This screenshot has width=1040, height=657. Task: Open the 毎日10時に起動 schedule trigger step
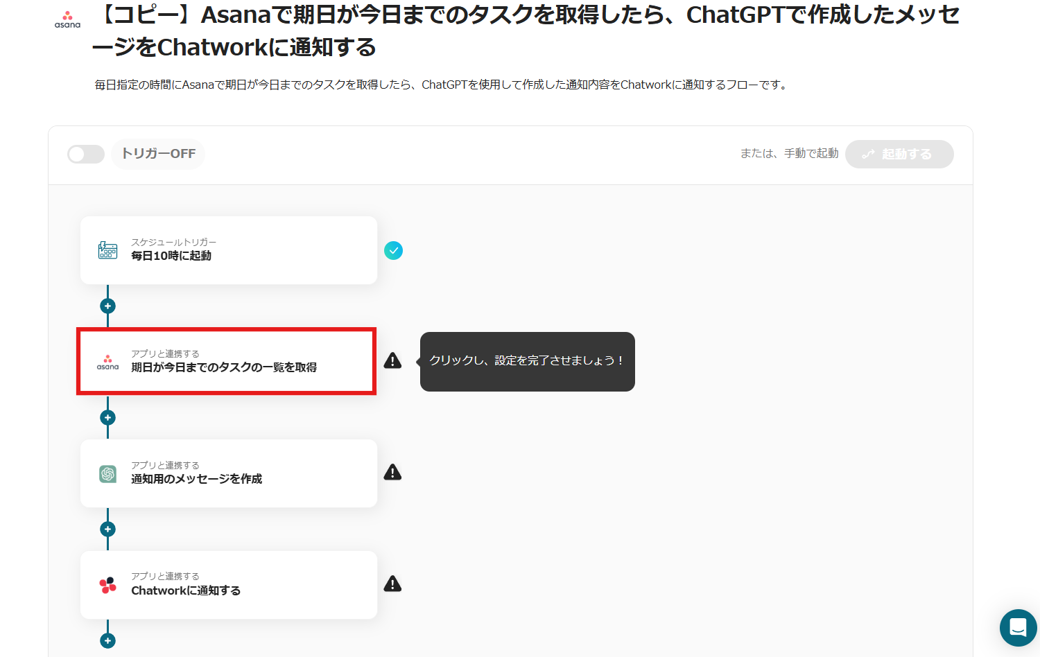pos(229,250)
